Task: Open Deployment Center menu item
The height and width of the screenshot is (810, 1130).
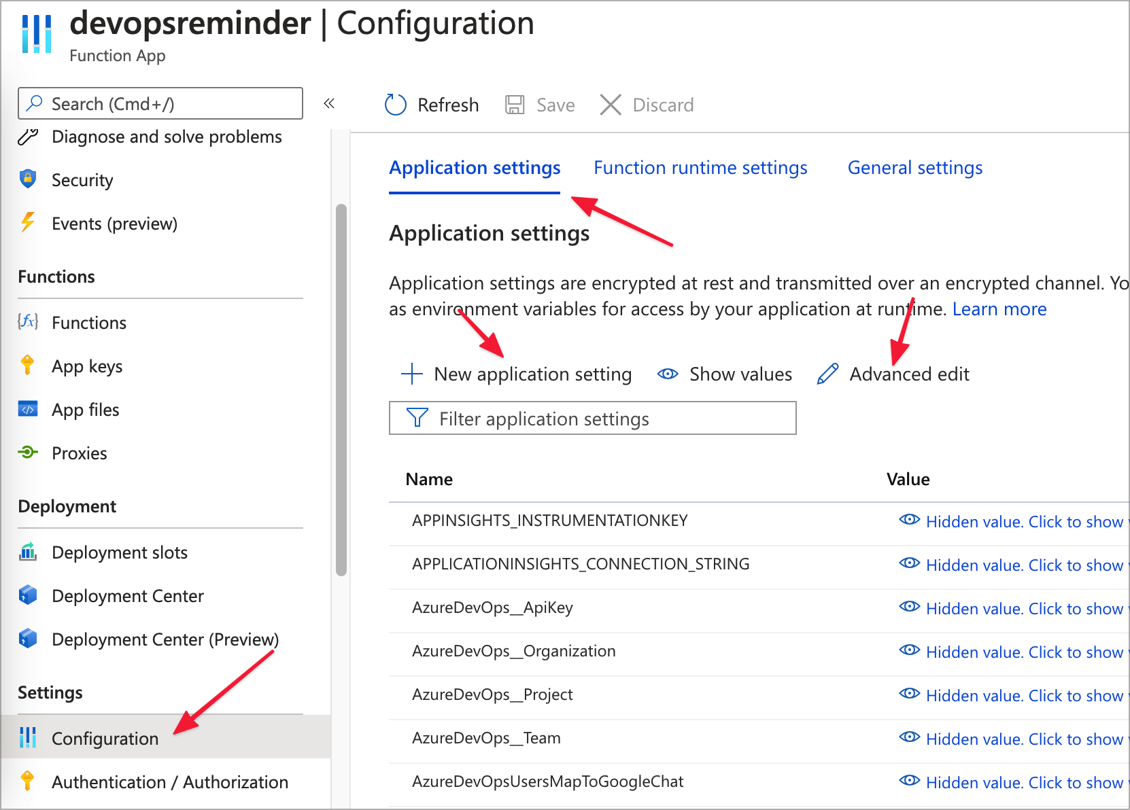Action: (x=128, y=596)
